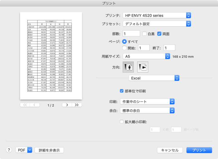Open the 印刷 作業中のシート dropdown
Image resolution: width=218 pixels, height=159 pixels.
(x=147, y=102)
